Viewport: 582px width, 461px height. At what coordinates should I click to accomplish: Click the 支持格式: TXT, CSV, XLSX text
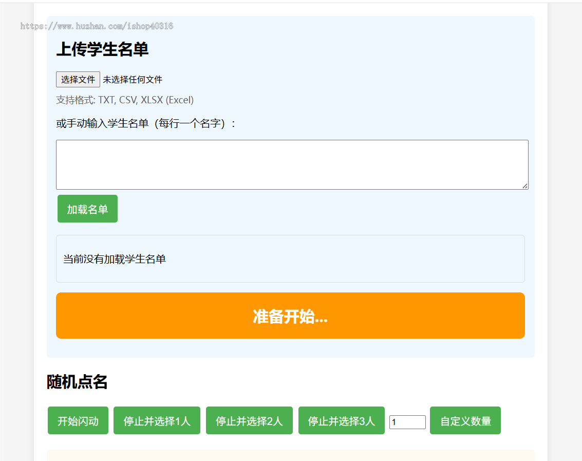pyautogui.click(x=125, y=100)
